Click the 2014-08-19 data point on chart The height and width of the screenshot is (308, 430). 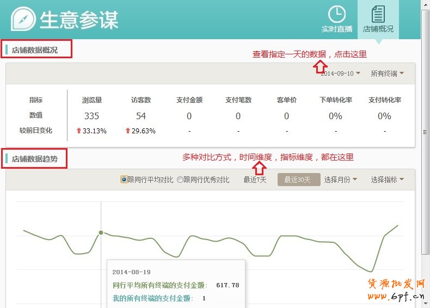tap(101, 232)
